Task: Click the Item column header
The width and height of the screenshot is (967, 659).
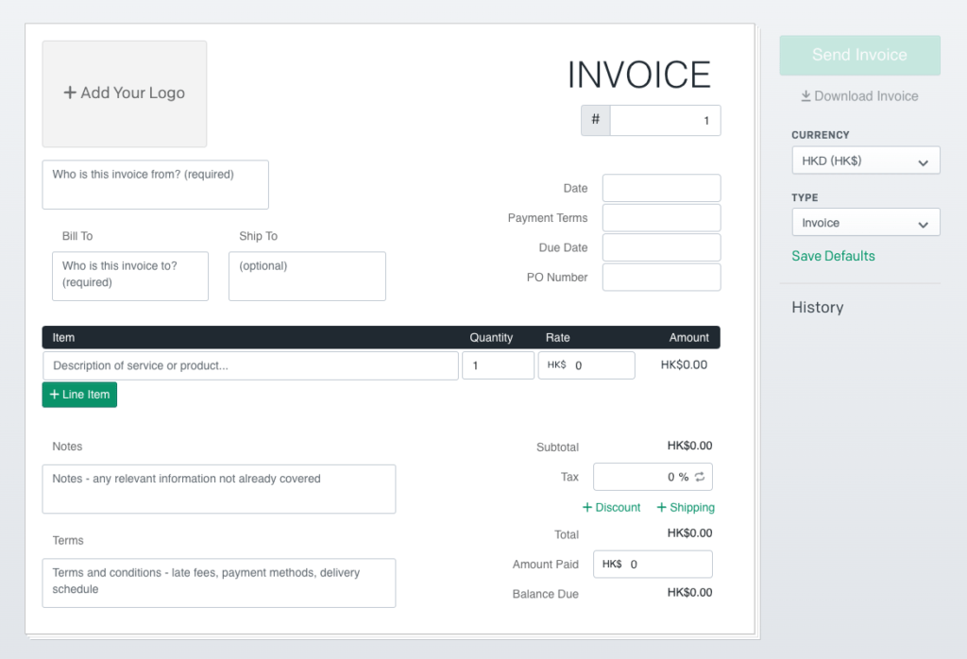Action: [63, 337]
